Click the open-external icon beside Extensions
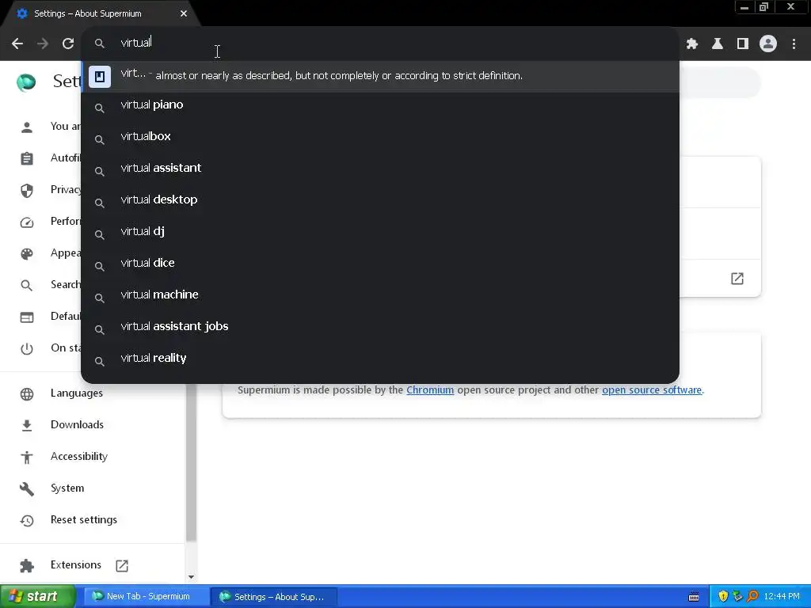The width and height of the screenshot is (811, 608). [122, 565]
